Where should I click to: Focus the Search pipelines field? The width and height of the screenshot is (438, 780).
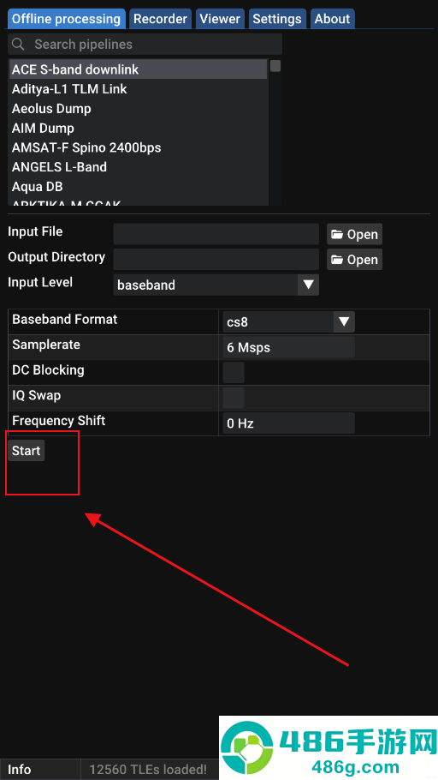(x=145, y=45)
